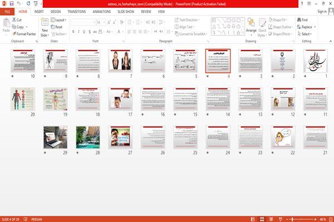Select slide 28 waterfall thumbnail
This screenshot has width=334, height=222.
coord(88,137)
